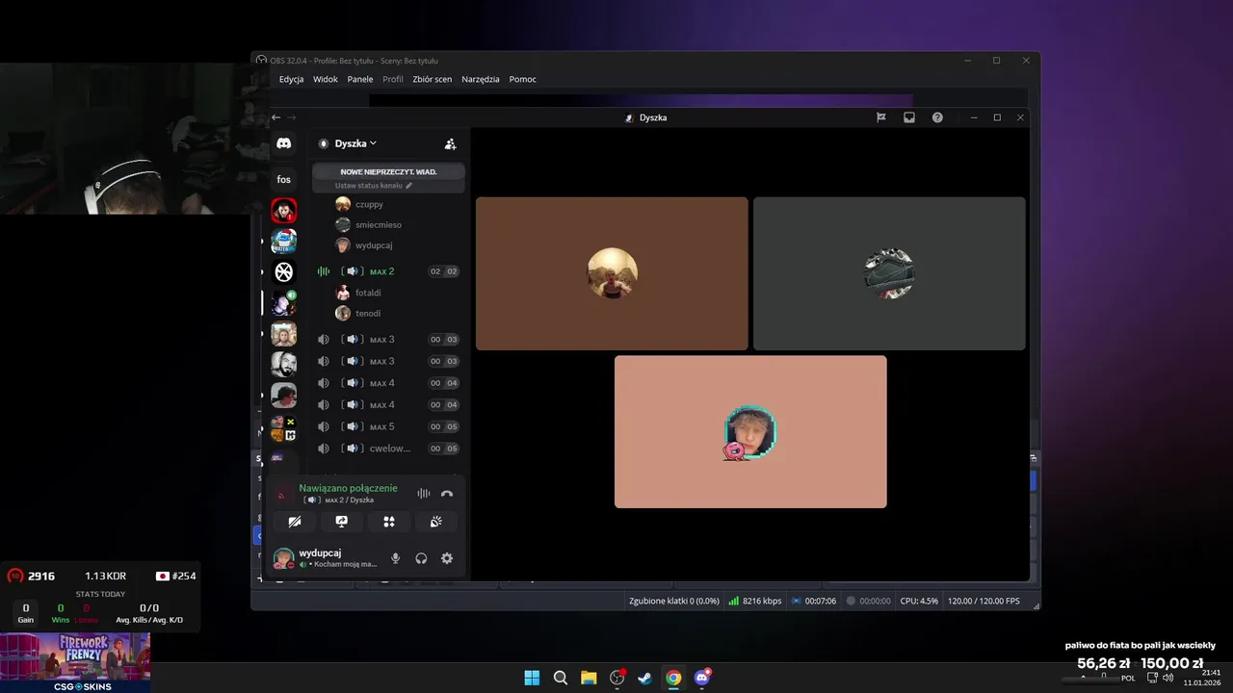This screenshot has width=1233, height=693.
Task: Click Firework Frenzy CSGO-SKINS banner
Action: tap(75, 662)
